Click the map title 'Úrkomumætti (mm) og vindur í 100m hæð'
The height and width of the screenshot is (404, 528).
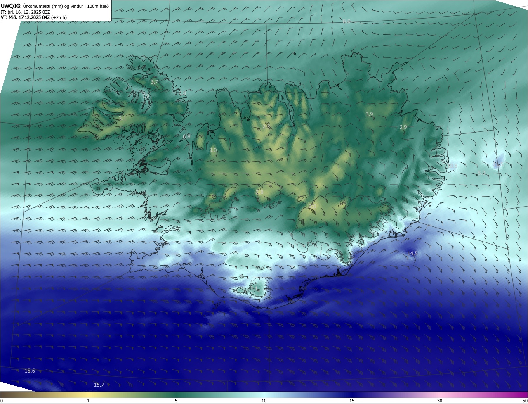(66, 6)
